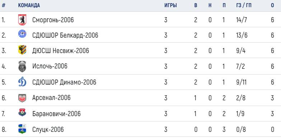Open the СДЮШОР Белкард-2006 team page
This screenshot has width=281, height=139.
(x=65, y=35)
